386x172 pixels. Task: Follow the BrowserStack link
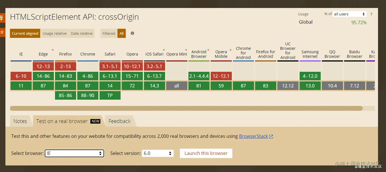[x=253, y=136]
